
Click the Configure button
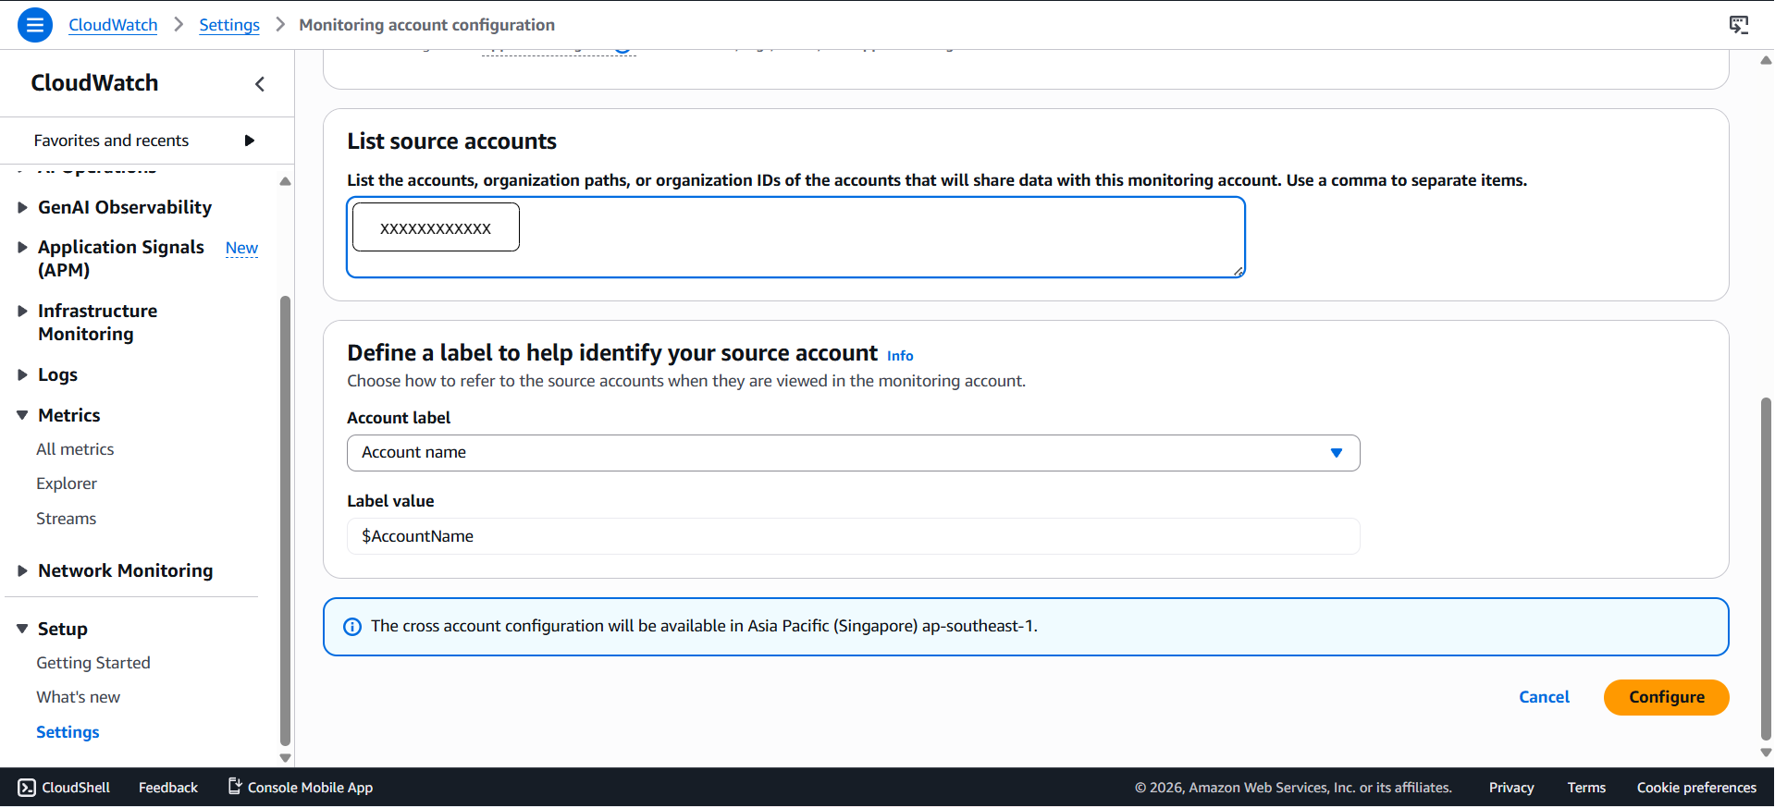(1666, 697)
